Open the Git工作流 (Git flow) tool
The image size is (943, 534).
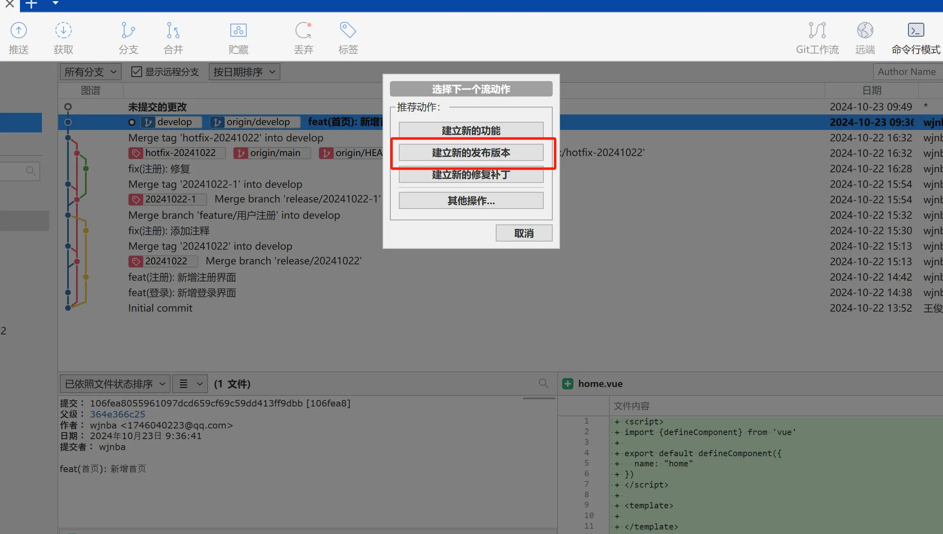(x=817, y=31)
